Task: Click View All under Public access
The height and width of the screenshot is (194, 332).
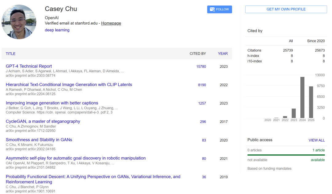Action: coord(317,140)
